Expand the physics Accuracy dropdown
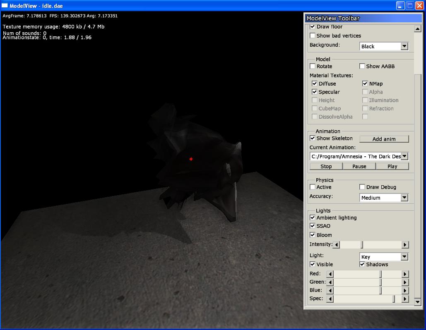 coord(404,198)
